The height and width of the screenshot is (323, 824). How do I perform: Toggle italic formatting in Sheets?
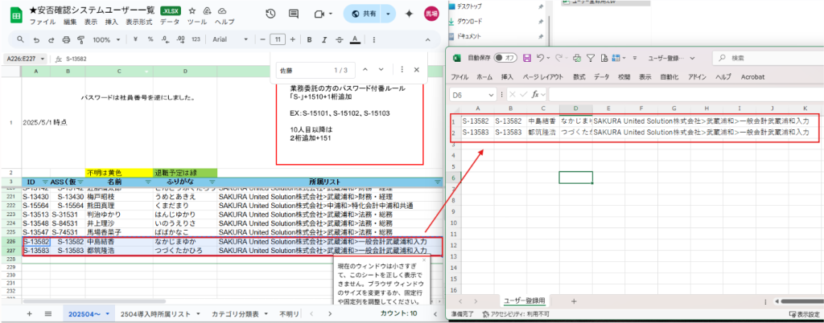click(x=323, y=39)
